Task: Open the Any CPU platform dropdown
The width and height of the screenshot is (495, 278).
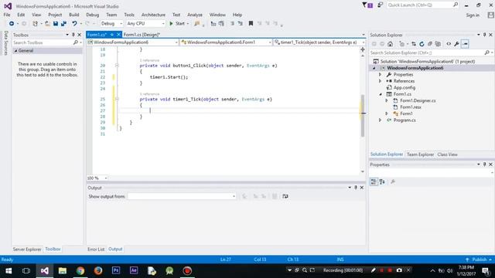Action: pyautogui.click(x=145, y=24)
